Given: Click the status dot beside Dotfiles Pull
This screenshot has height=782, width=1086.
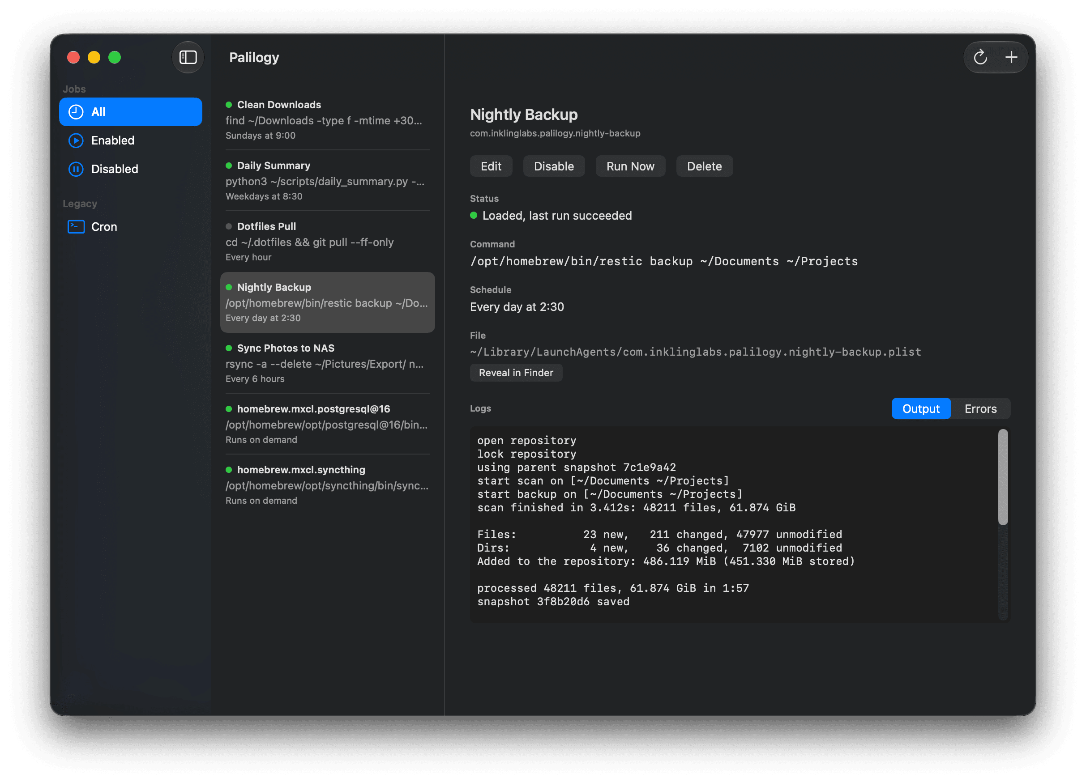Looking at the screenshot, I should coord(228,226).
